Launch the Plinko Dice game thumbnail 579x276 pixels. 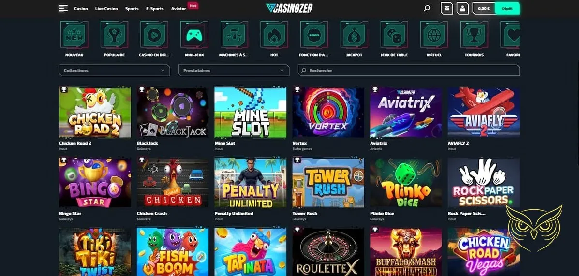pos(406,183)
